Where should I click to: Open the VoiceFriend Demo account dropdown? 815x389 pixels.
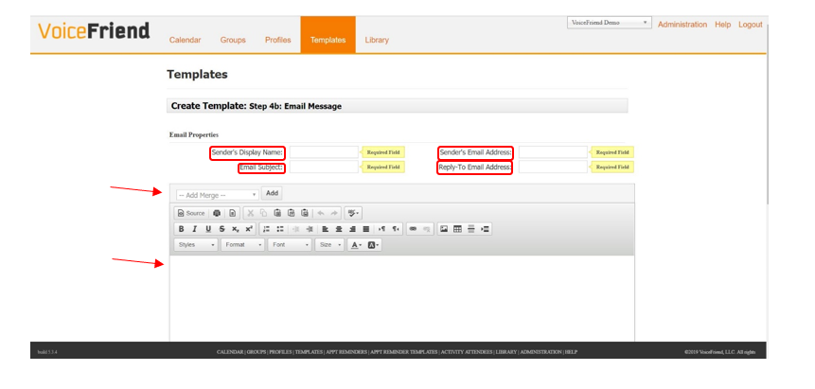(610, 23)
